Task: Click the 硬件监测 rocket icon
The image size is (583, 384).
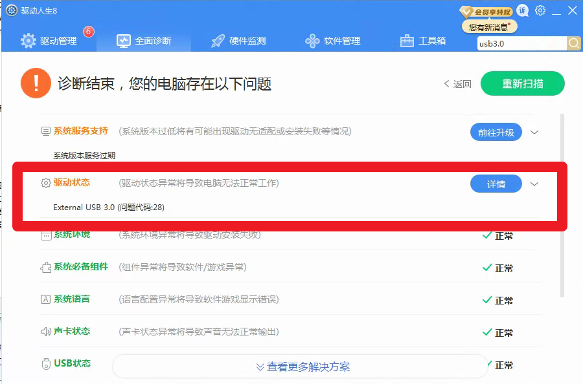Action: tap(218, 41)
